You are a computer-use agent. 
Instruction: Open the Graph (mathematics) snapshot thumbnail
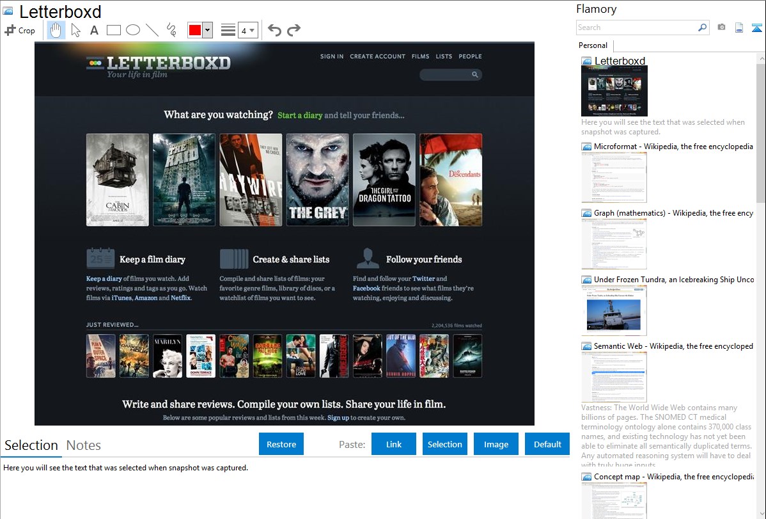[x=614, y=244]
